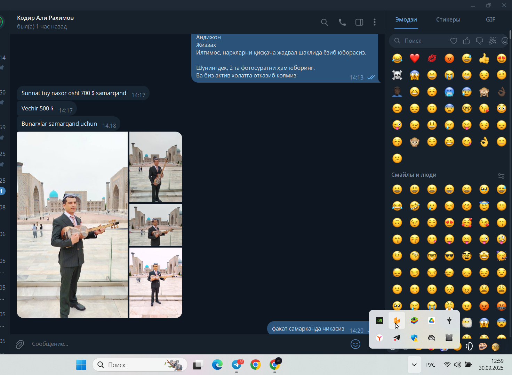512x375 pixels.
Task: Open Google Drive from tray popup
Action: pos(432,320)
